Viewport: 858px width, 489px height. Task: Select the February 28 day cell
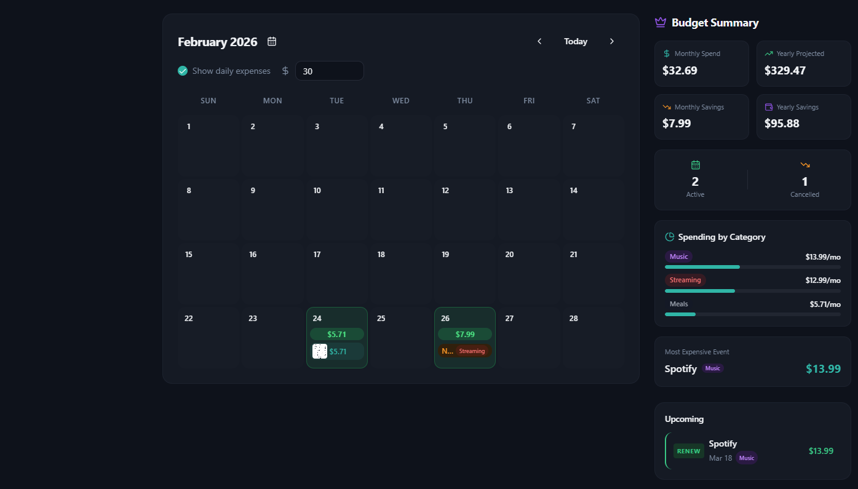(x=594, y=338)
